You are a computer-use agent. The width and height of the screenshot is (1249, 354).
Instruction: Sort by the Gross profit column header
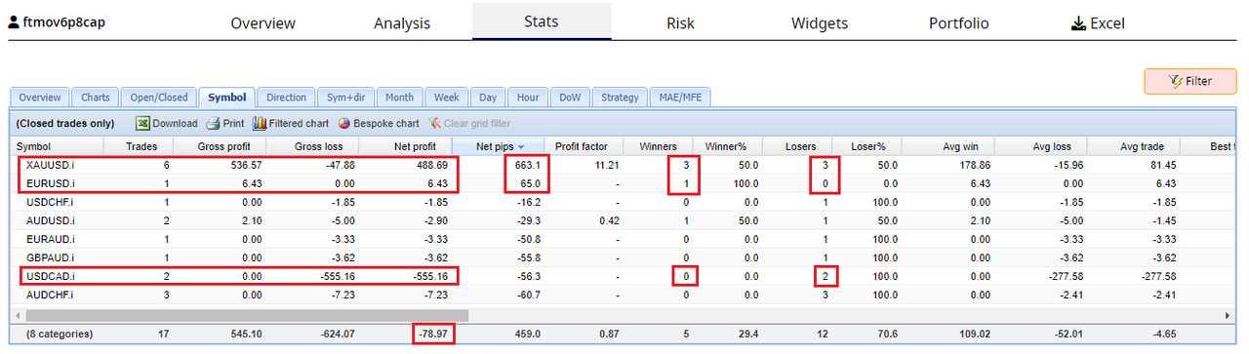224,147
